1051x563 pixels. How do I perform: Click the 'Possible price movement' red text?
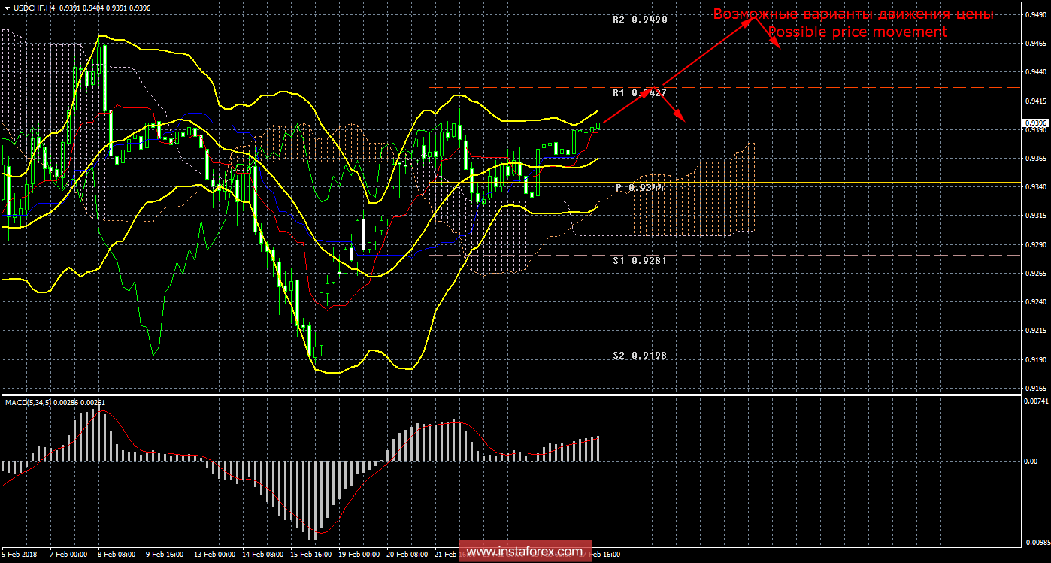pos(856,32)
